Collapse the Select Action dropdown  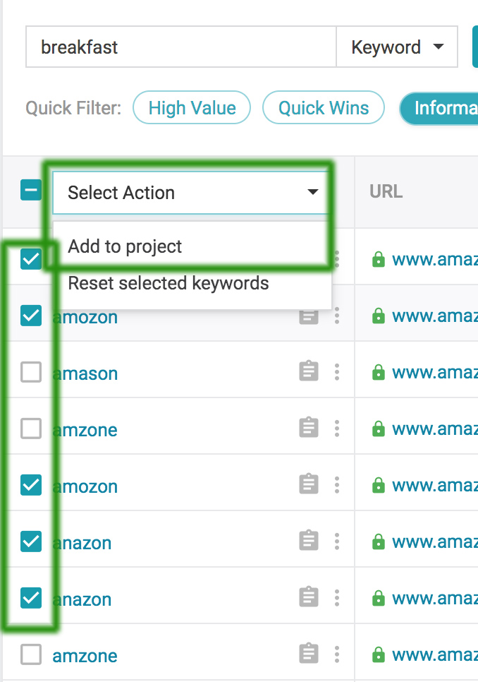pyautogui.click(x=191, y=193)
